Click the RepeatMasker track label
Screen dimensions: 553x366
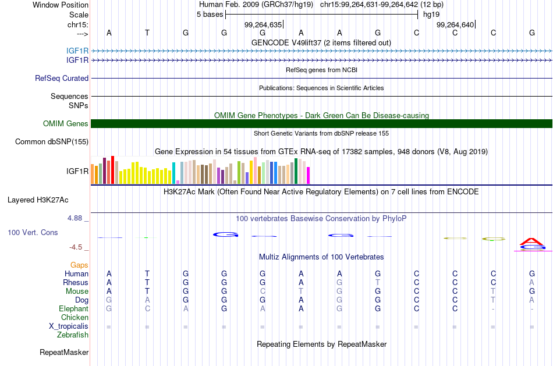64,352
